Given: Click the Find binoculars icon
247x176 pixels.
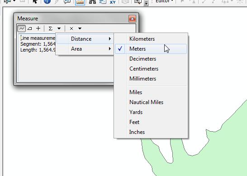Looking at the screenshot, I should pyautogui.click(x=92, y=2).
